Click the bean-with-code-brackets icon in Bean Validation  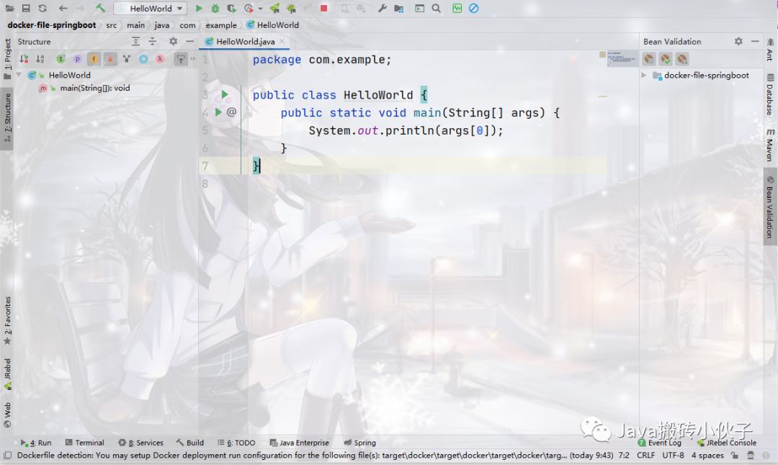point(682,59)
